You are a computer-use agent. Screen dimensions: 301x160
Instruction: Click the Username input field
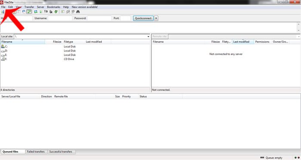point(60,18)
